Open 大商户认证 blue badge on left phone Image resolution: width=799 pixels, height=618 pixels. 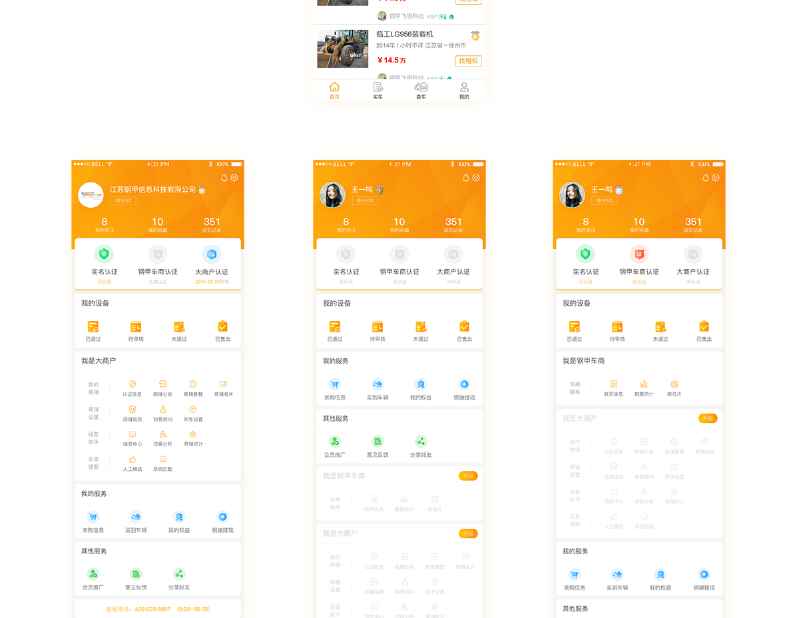[x=212, y=254]
